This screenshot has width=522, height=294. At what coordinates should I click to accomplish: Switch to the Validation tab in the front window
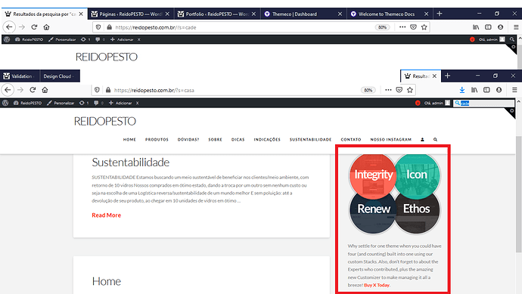(20, 76)
